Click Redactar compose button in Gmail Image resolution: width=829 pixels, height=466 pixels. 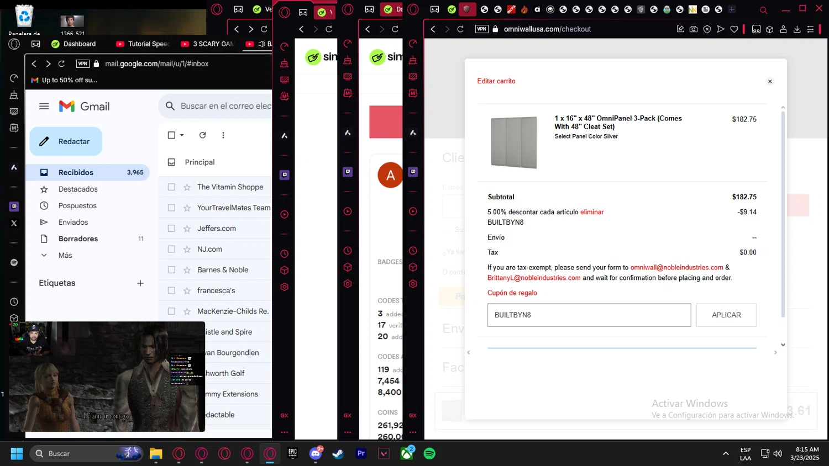[x=66, y=141]
